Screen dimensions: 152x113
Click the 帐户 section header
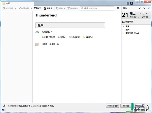pyautogui.click(x=70, y=25)
